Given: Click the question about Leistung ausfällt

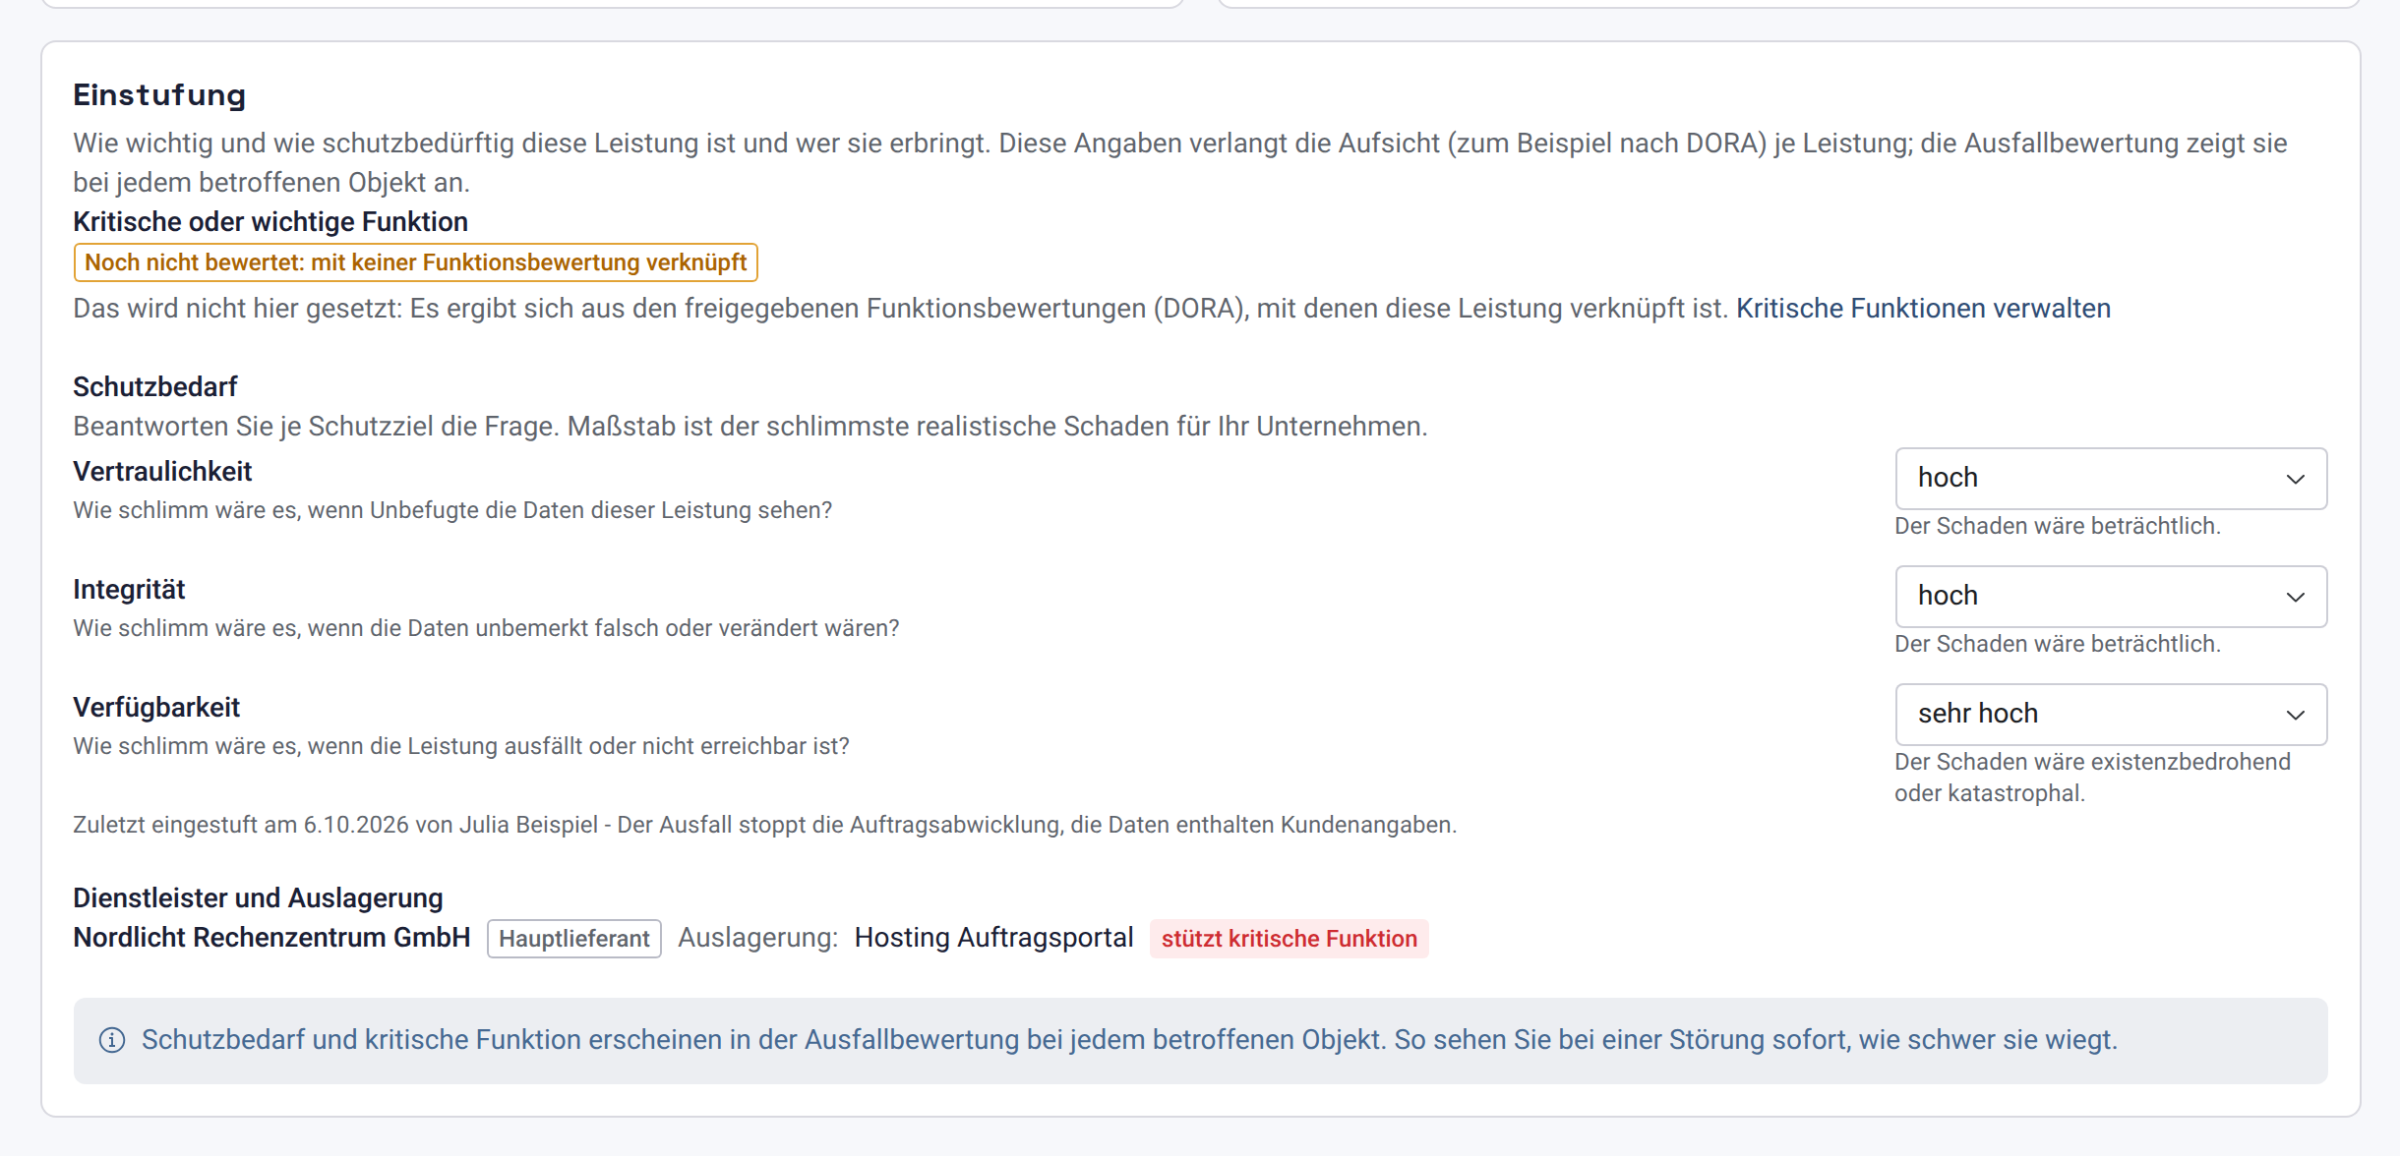Looking at the screenshot, I should point(461,746).
